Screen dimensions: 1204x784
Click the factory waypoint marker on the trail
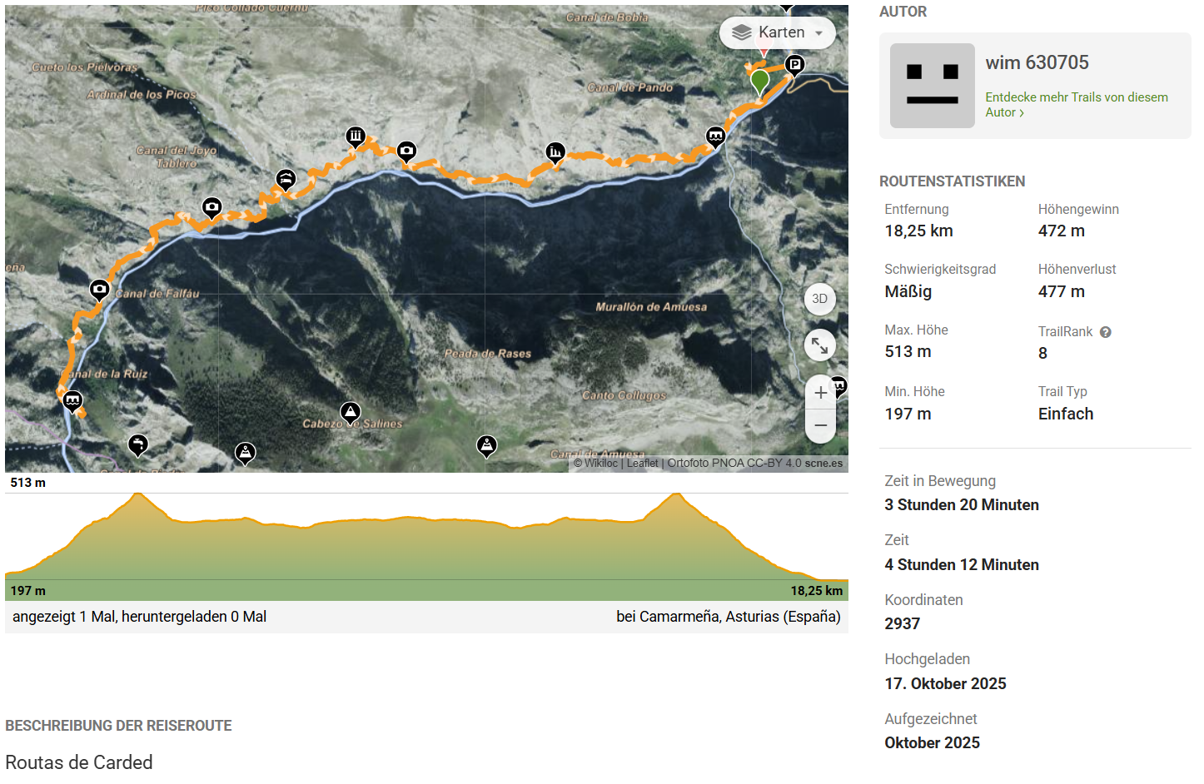555,151
